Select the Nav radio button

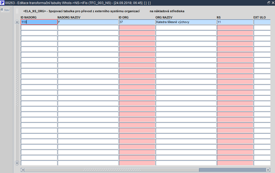click(2, 10)
